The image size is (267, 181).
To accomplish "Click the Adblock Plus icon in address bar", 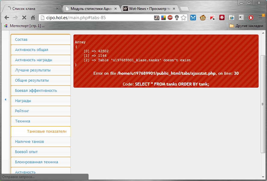I will 170,18.
